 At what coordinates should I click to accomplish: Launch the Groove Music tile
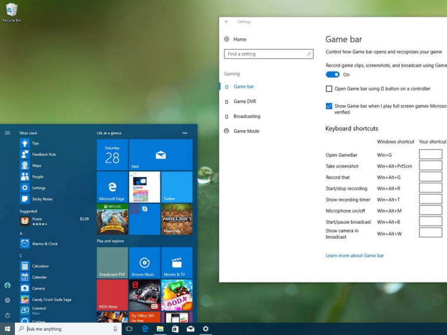144,263
